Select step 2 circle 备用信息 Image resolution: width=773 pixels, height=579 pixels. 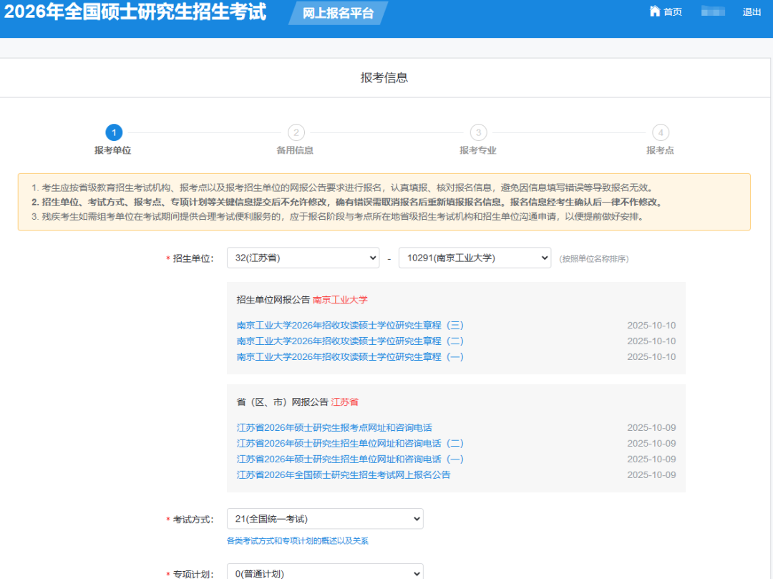296,132
